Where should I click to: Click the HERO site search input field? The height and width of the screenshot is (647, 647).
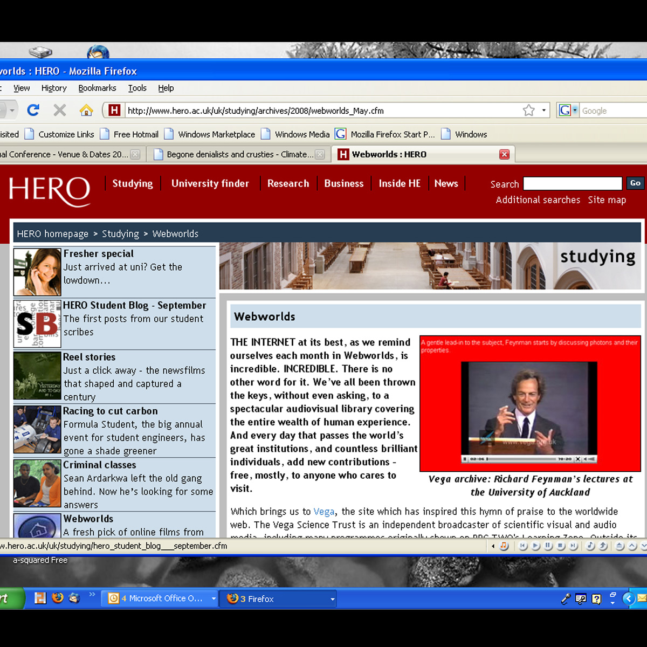(x=573, y=183)
